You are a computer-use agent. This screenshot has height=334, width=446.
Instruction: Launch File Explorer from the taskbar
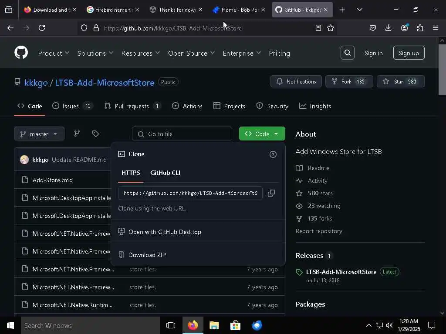point(214,325)
